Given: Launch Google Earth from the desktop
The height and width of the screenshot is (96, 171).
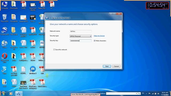Looking at the screenshot, I should click(5, 31).
